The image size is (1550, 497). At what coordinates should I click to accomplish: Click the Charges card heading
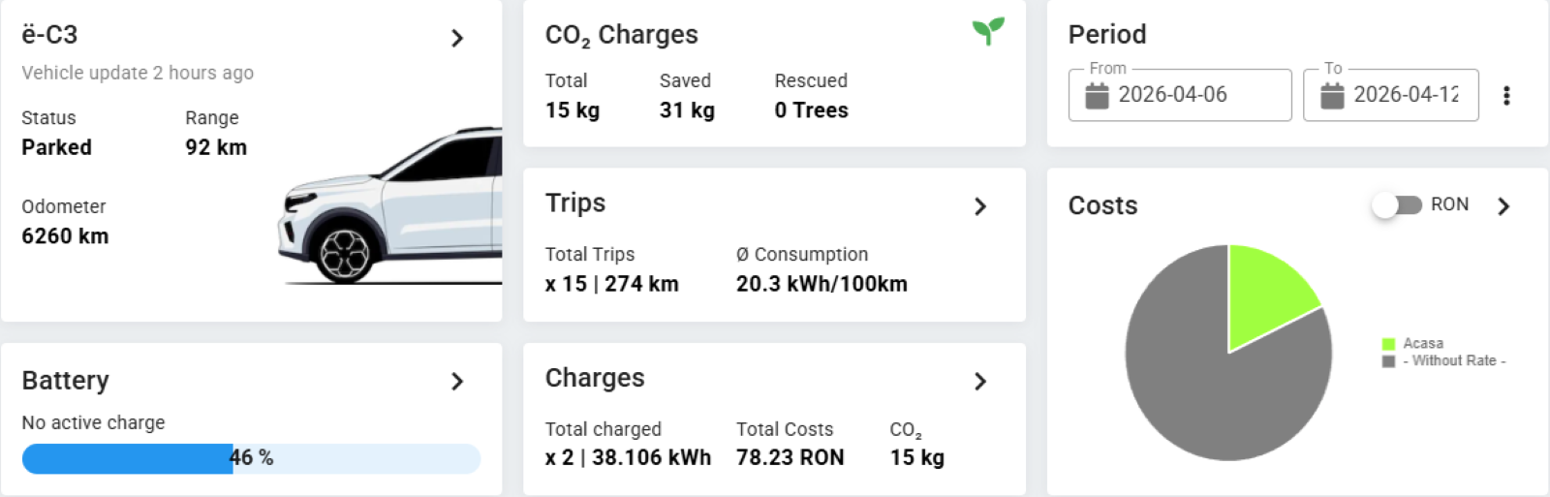[595, 378]
